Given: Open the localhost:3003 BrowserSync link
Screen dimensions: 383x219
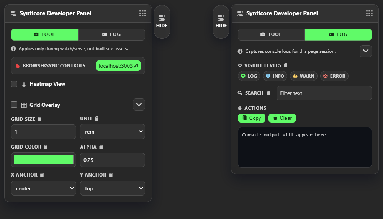Looking at the screenshot, I should [x=118, y=66].
